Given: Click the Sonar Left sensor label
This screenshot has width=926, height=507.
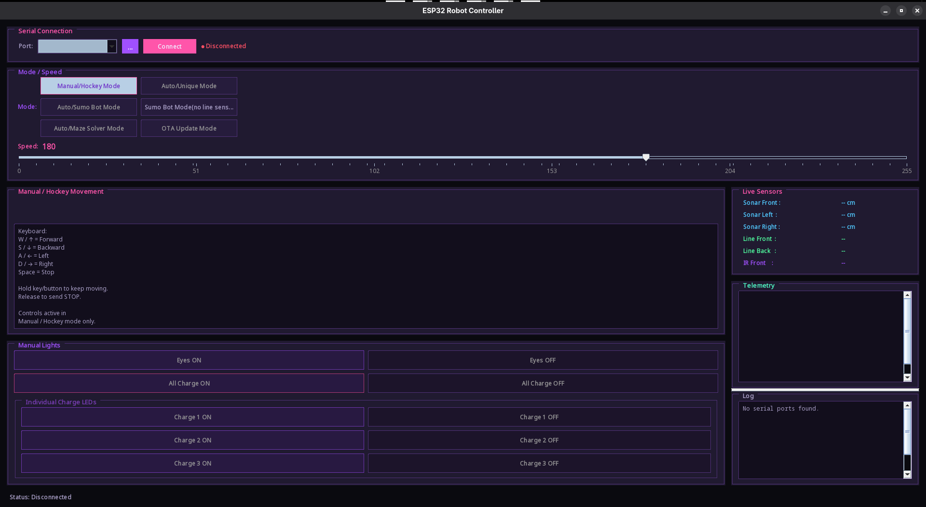Looking at the screenshot, I should point(760,215).
